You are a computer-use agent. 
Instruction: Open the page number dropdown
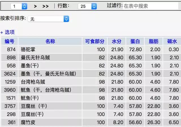(x=19, y=6)
